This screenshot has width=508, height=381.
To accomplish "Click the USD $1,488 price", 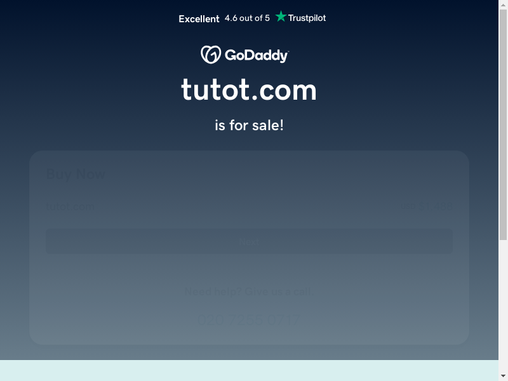I will [426, 206].
